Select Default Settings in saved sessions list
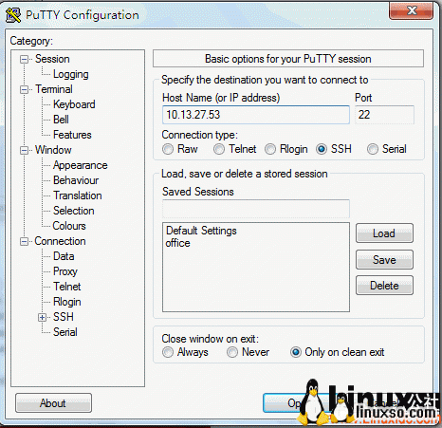Screen dimensions: 442x428 click(x=201, y=231)
